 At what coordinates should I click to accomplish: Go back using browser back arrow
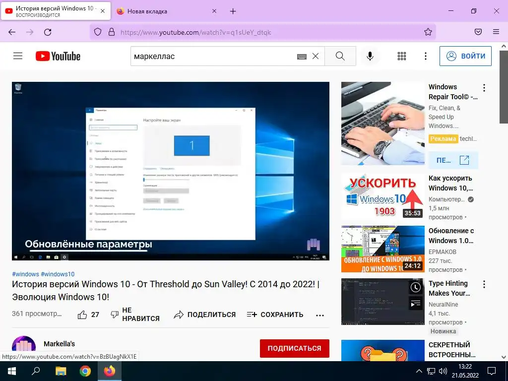point(12,32)
